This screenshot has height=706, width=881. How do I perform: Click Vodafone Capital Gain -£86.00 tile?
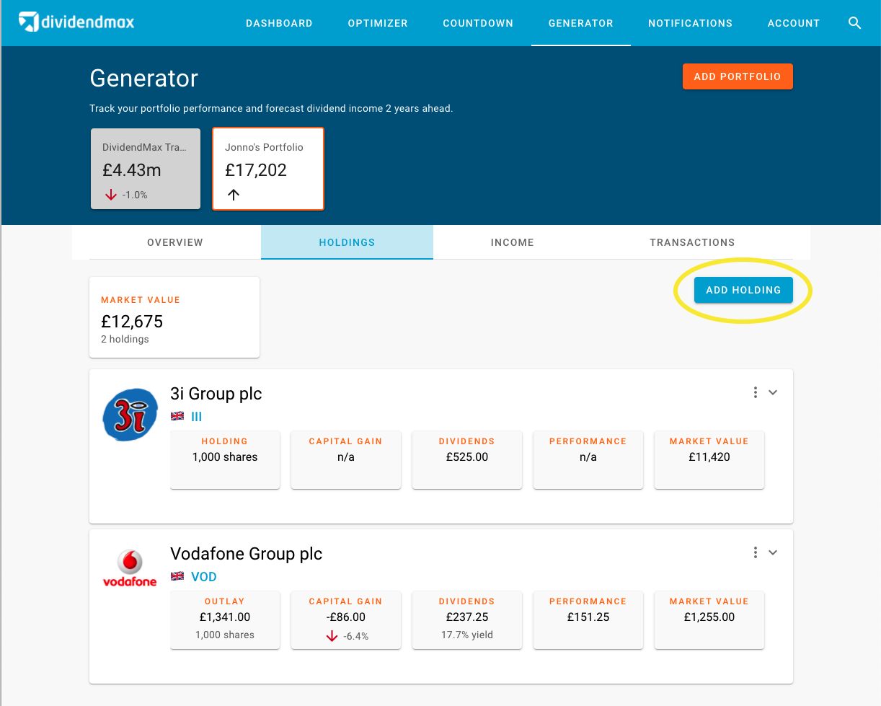346,620
